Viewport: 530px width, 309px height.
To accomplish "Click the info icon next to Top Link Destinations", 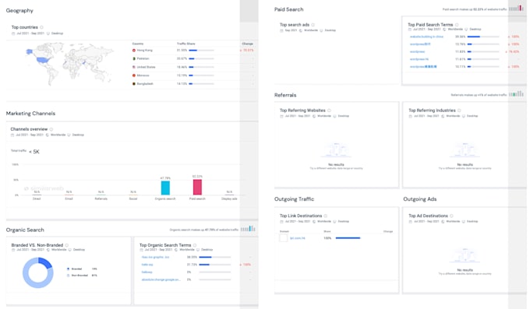I will click(326, 216).
